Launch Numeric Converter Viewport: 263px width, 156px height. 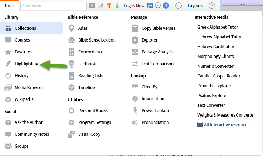coord(215,66)
